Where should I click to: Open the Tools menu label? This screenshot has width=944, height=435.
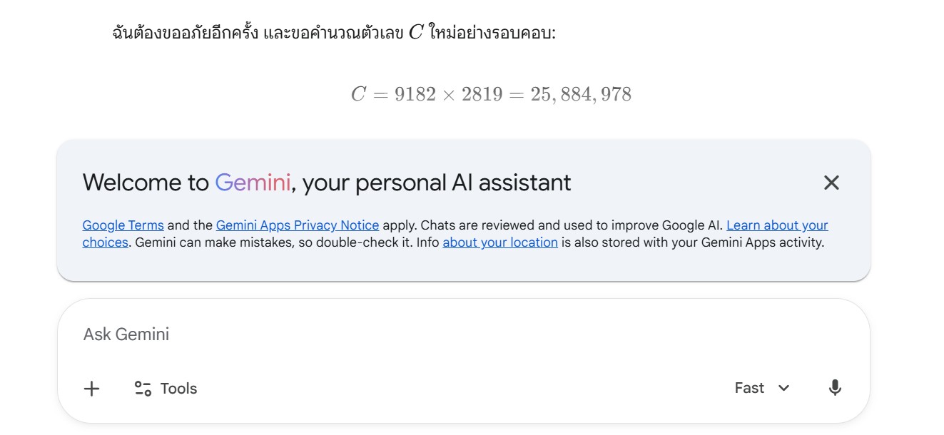click(x=178, y=389)
